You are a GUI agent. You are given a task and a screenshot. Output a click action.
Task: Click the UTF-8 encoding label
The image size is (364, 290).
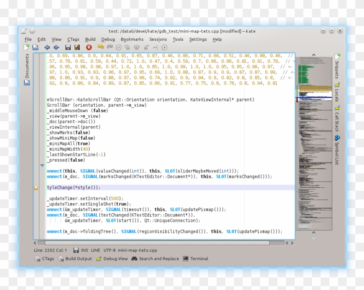tap(109, 250)
